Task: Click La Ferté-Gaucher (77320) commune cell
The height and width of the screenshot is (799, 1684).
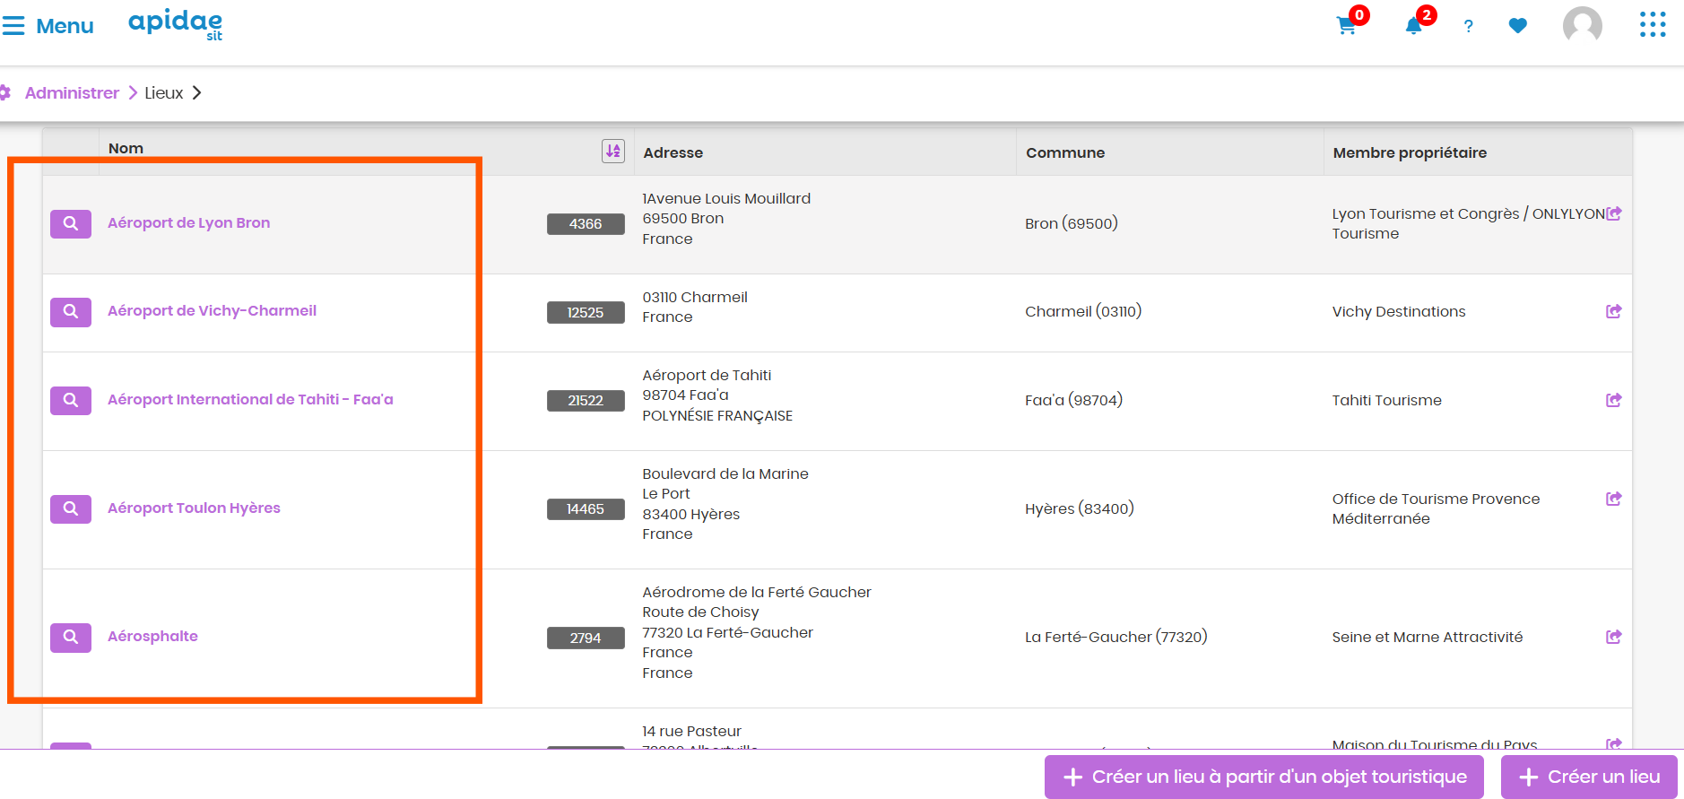Action: tap(1116, 637)
